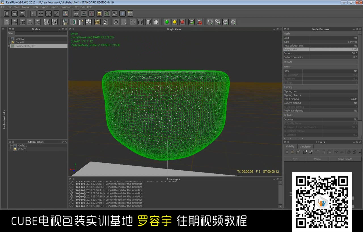This screenshot has height=232, width=363.
Task: Toggle the Build value Yes
Action: [x=333, y=38]
